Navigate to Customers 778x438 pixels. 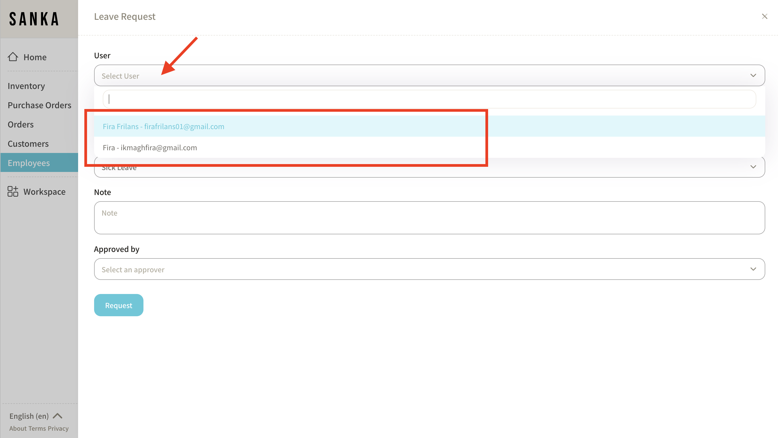28,144
